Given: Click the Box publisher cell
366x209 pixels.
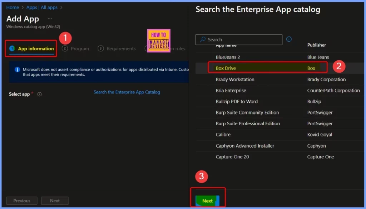Looking at the screenshot, I should tap(311, 68).
